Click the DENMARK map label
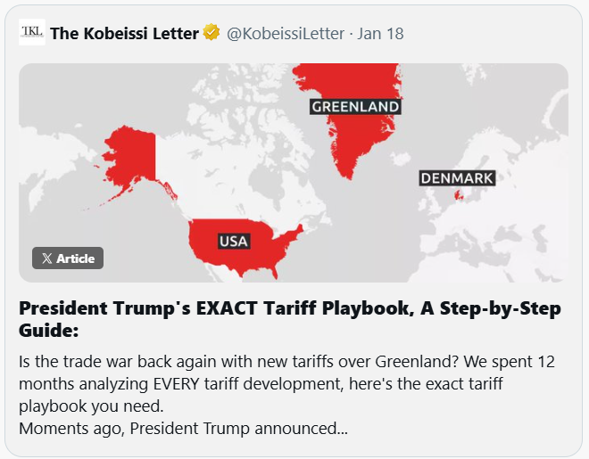The image size is (589, 459). 456,179
